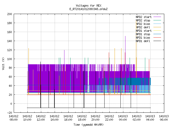Click the chart title "Voltages for MEX"
The width and height of the screenshot is (169, 127).
(x=88, y=6)
